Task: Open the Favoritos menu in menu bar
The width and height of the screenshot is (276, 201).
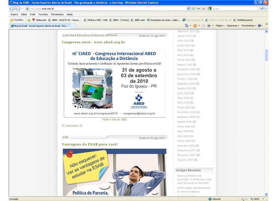Action: pyautogui.click(x=43, y=14)
